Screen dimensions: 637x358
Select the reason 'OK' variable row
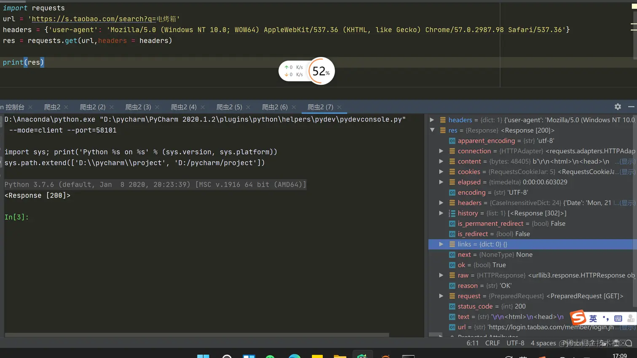(x=532, y=286)
